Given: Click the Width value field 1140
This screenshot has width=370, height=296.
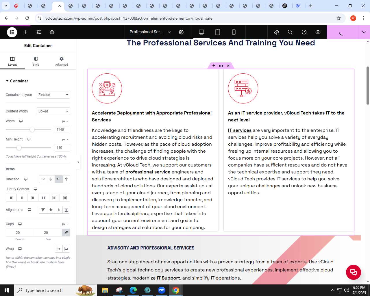Looking at the screenshot, I should coord(62,129).
